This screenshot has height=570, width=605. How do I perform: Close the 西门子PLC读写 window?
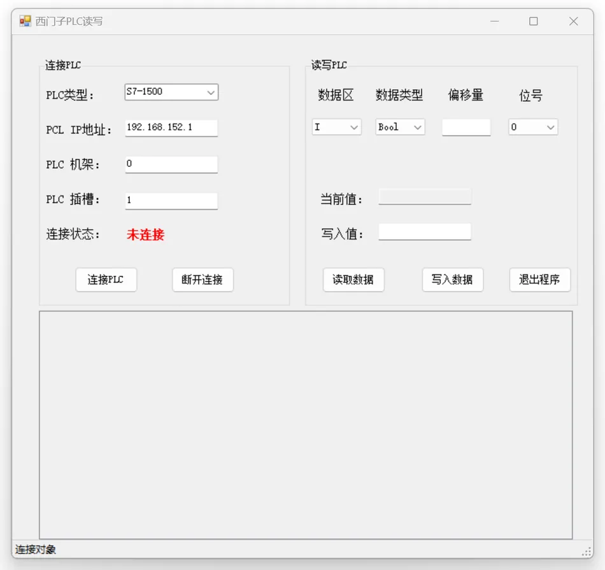click(574, 21)
